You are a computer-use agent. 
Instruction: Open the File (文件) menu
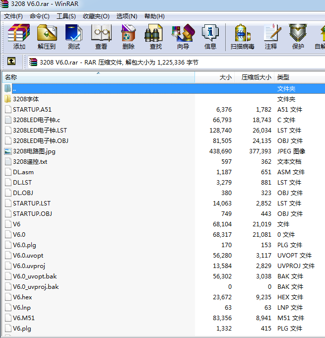tap(13, 16)
